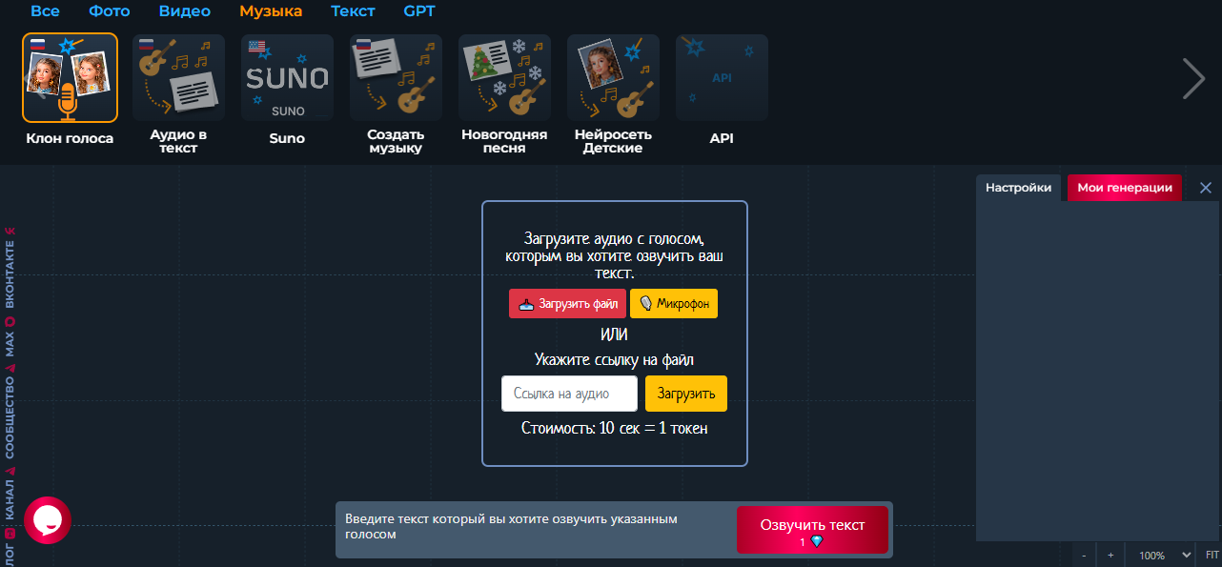Open the Нейросеть Детские tool icon
1222x567 pixels.
[613, 78]
